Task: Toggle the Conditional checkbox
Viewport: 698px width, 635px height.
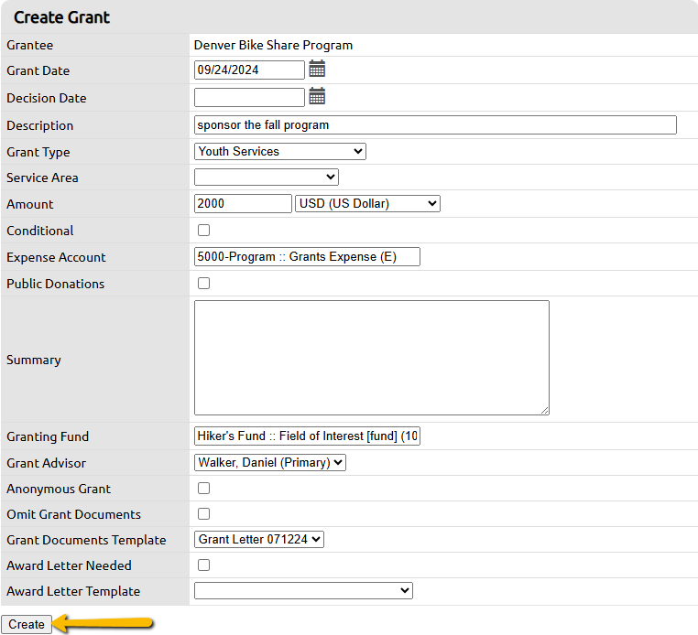Action: click(204, 230)
